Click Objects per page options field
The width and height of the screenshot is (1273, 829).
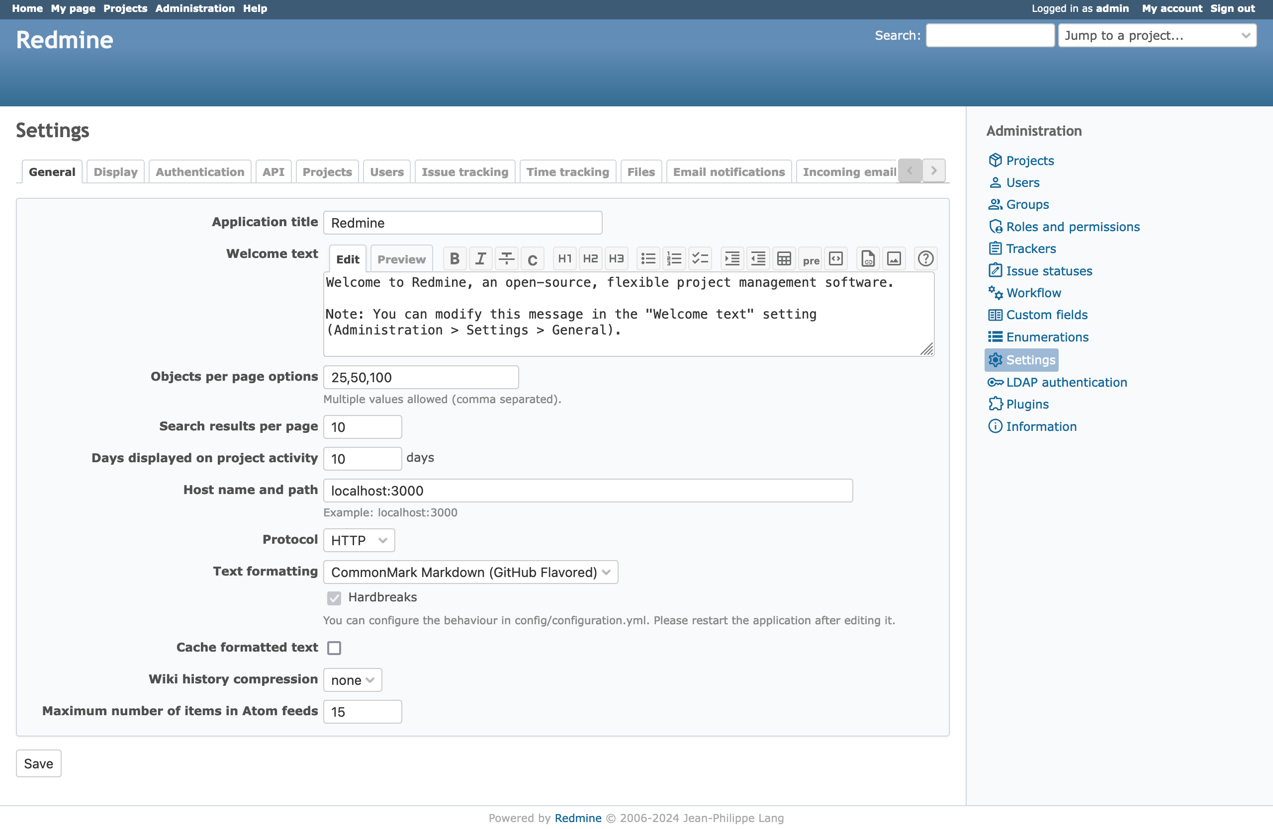coord(421,377)
